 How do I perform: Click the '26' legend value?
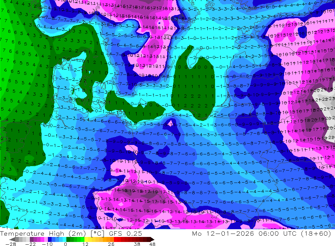(x=111, y=244)
